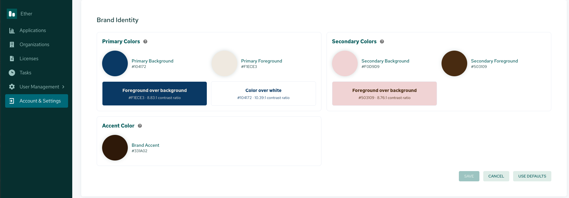Image resolution: width=569 pixels, height=198 pixels.
Task: Click the Cancel button
Action: pos(496,176)
